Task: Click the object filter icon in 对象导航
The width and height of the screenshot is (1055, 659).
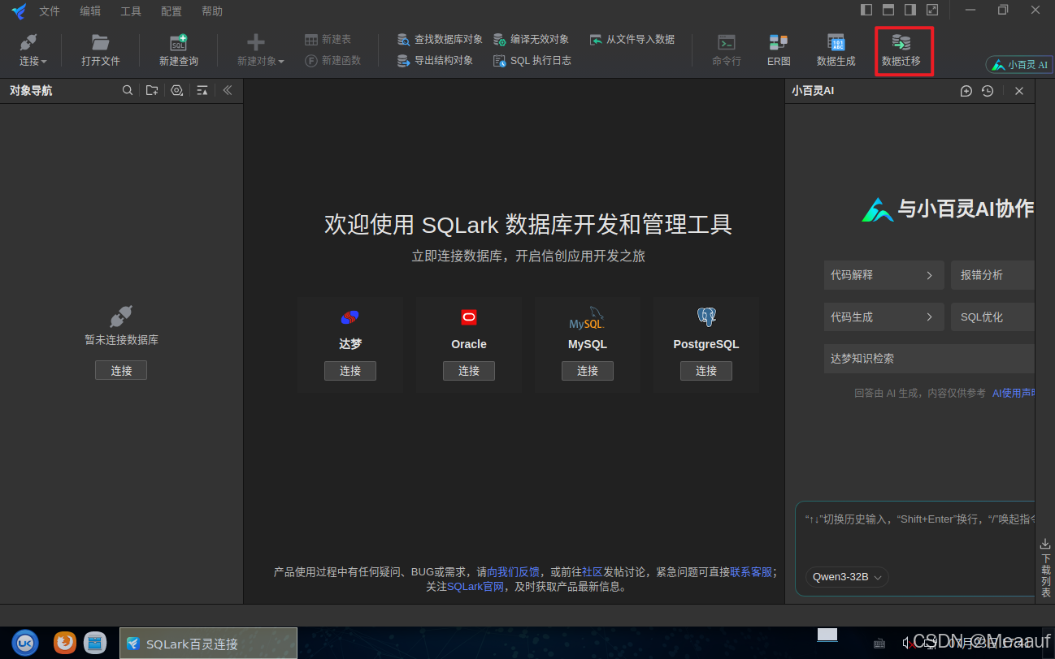Action: click(x=177, y=91)
